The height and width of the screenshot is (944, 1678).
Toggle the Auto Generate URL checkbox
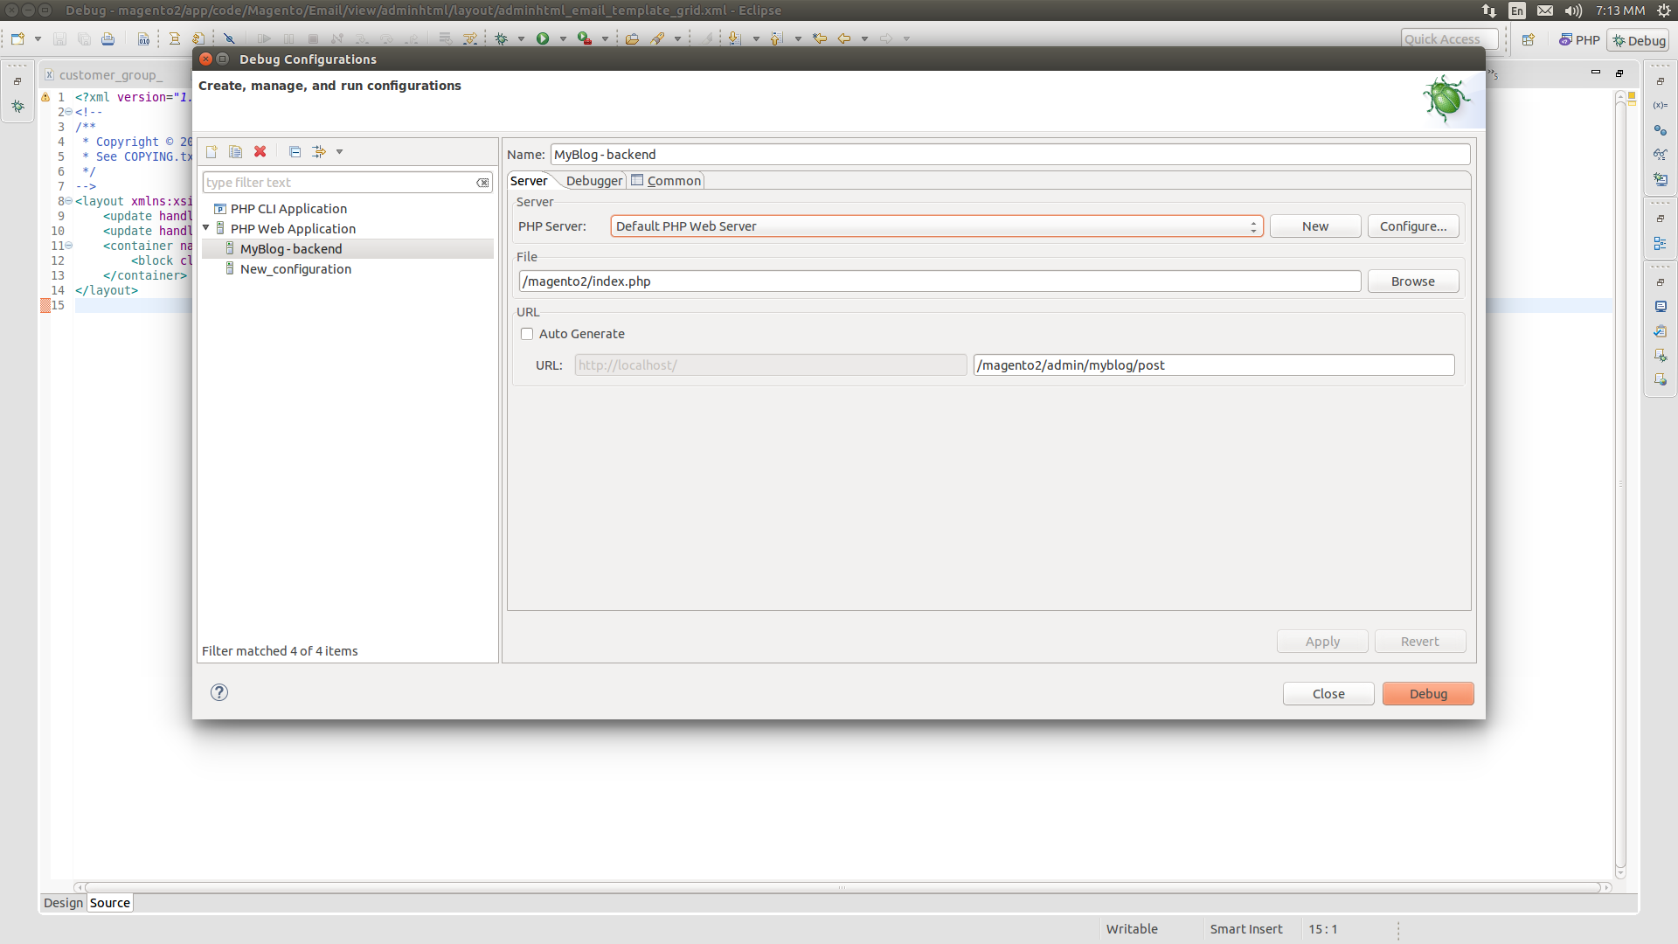527,334
